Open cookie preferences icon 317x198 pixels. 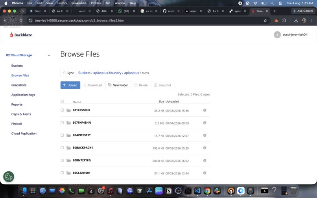click(9, 177)
